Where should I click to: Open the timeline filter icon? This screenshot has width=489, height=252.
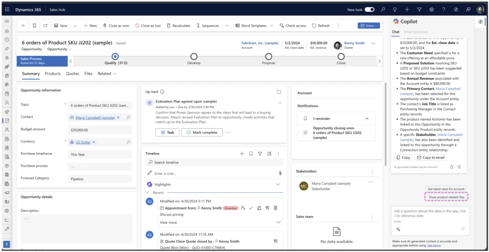pyautogui.click(x=260, y=153)
